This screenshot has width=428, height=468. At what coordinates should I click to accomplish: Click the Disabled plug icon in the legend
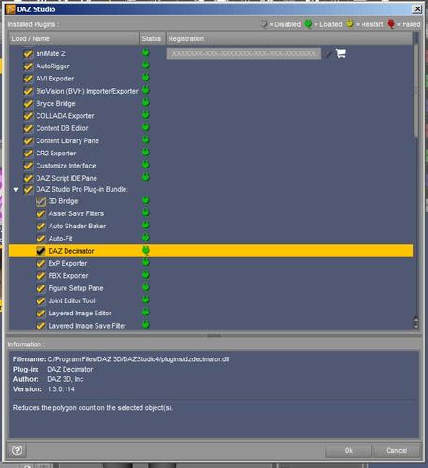point(264,23)
